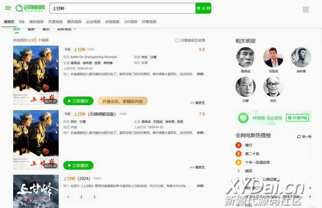Open the 上甘岭 (2024) documentary poster
Image resolution: width=322 pixels, height=208 pixels.
(36, 191)
